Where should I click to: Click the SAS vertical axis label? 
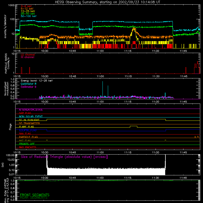click(x=3, y=165)
